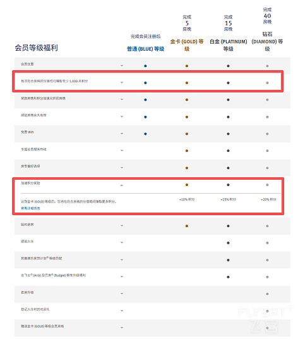Click the +20% 积分 value under Diamond
This screenshot has height=343, width=303.
tap(268, 199)
